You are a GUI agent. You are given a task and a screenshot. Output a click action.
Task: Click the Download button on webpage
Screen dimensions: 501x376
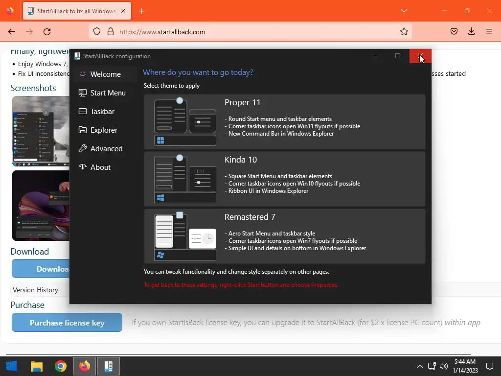41,269
